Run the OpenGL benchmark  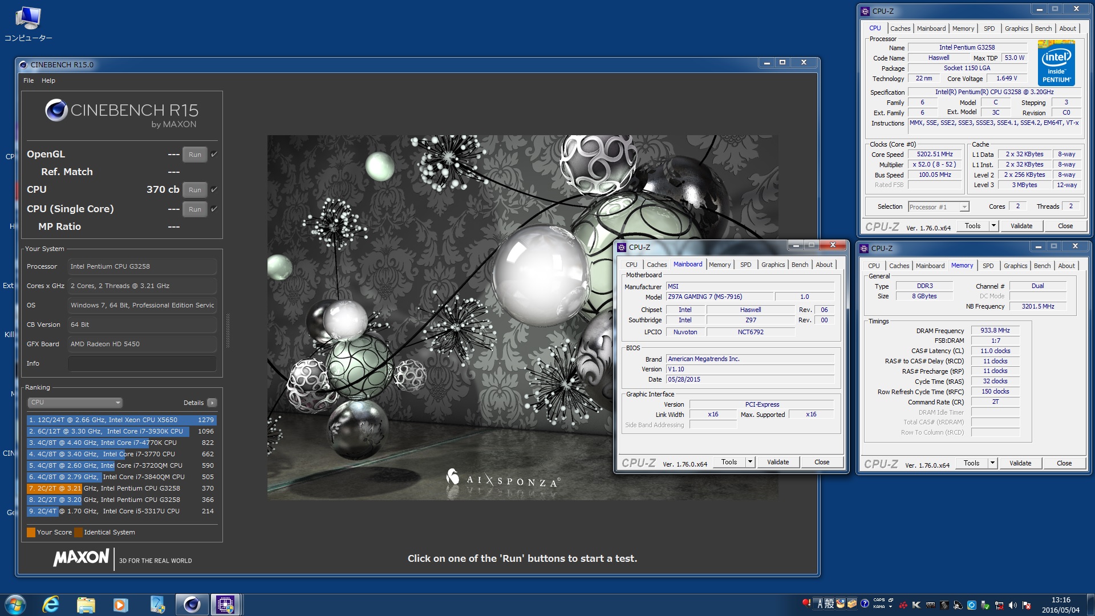point(195,155)
